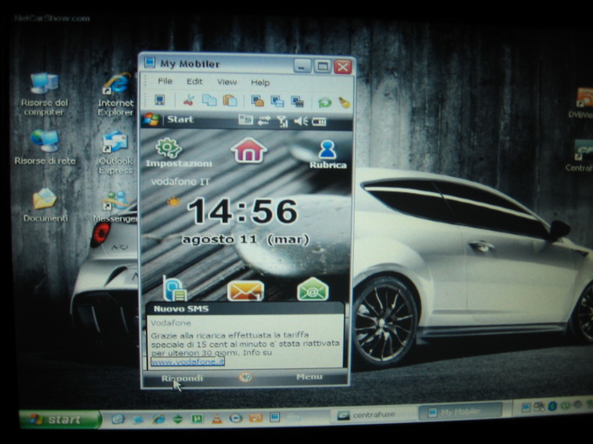Open the blue phone messaging icon
The image size is (593, 444).
[175, 288]
